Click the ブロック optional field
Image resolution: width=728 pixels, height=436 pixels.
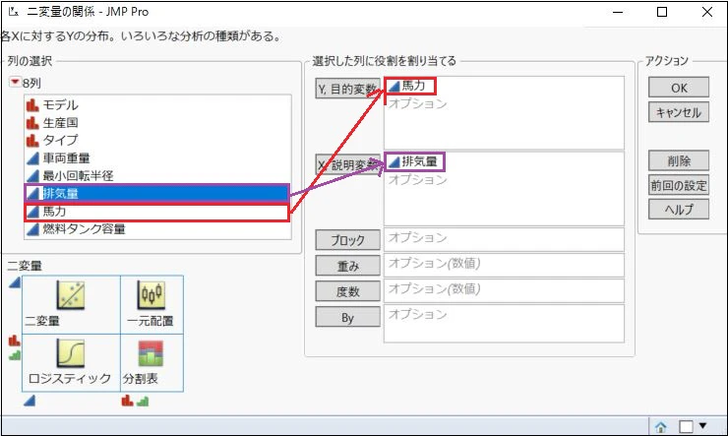pos(504,239)
